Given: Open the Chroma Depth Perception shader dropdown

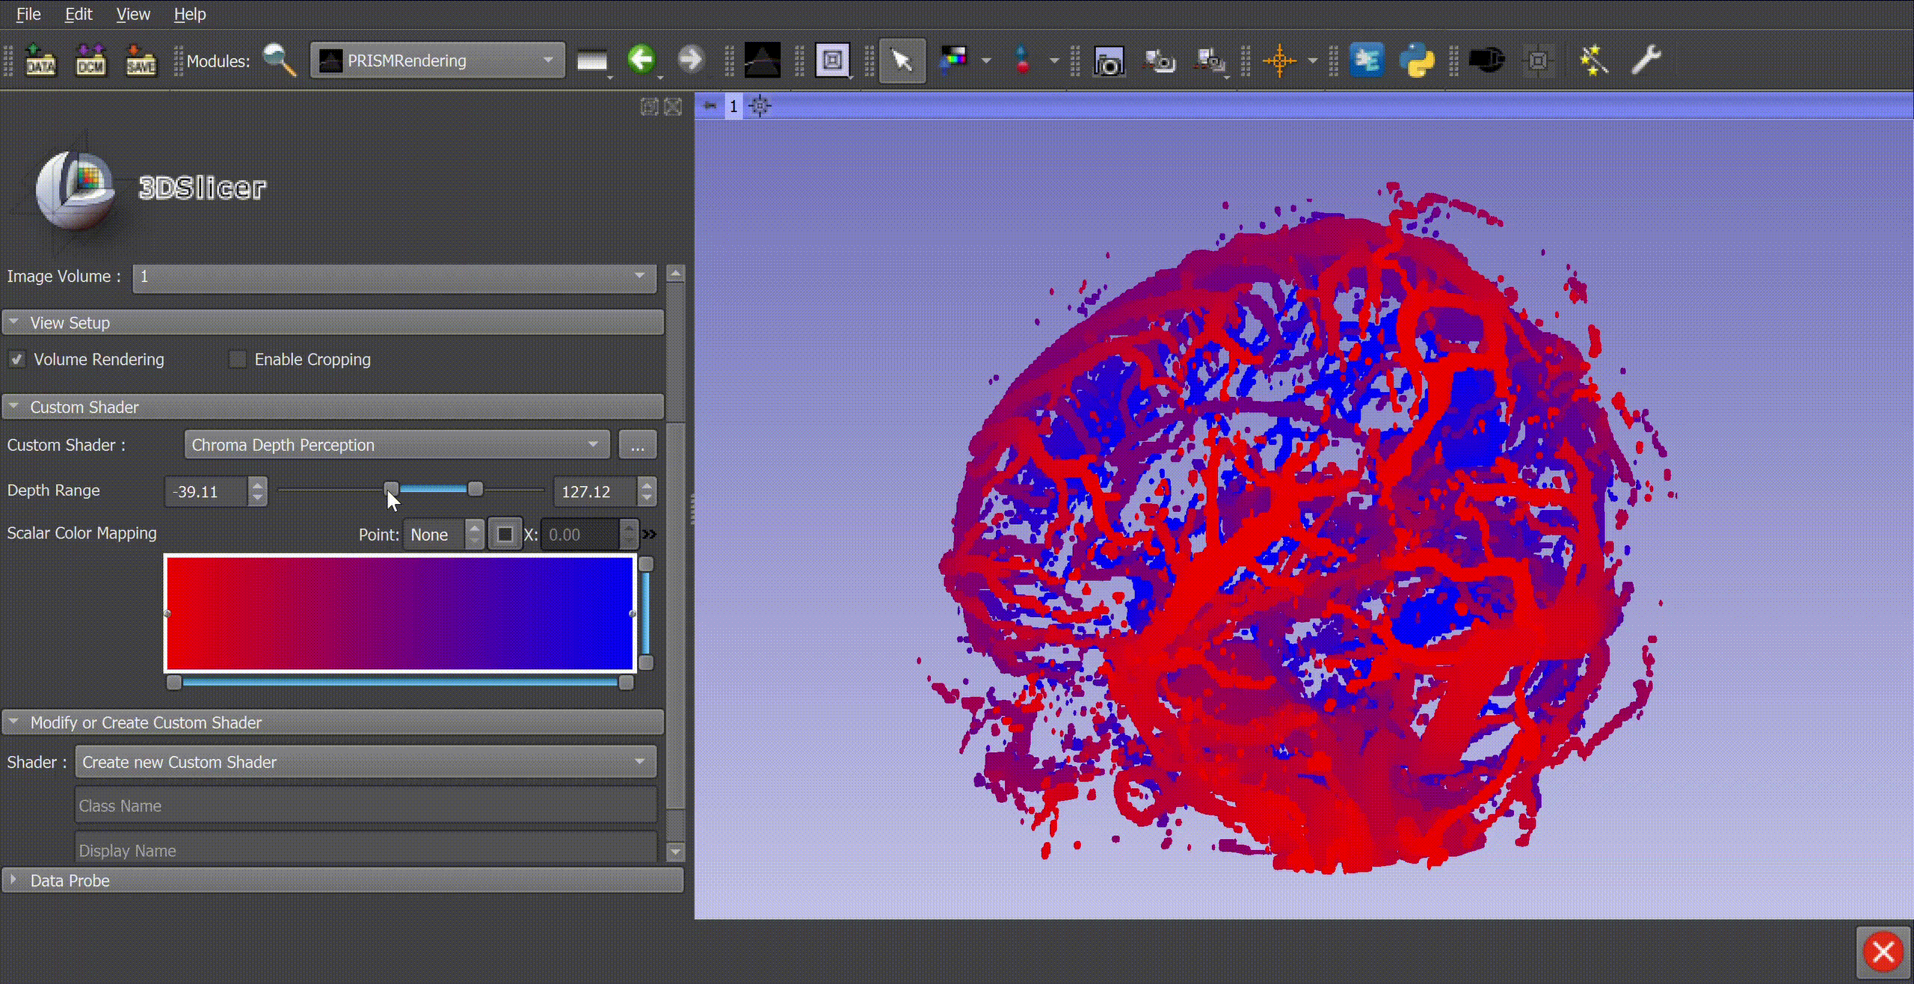Looking at the screenshot, I should pyautogui.click(x=396, y=445).
